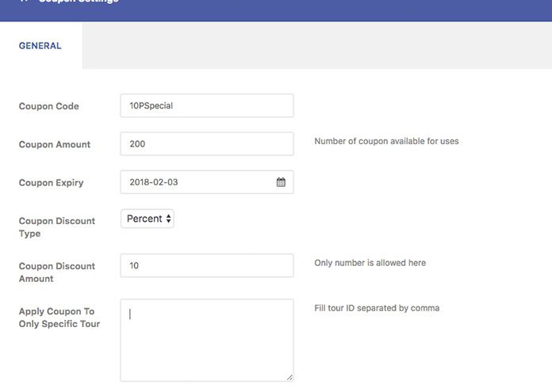Screen dimensions: 552x388
Task: Click the Coupon Discount Type label
Action: [57, 227]
